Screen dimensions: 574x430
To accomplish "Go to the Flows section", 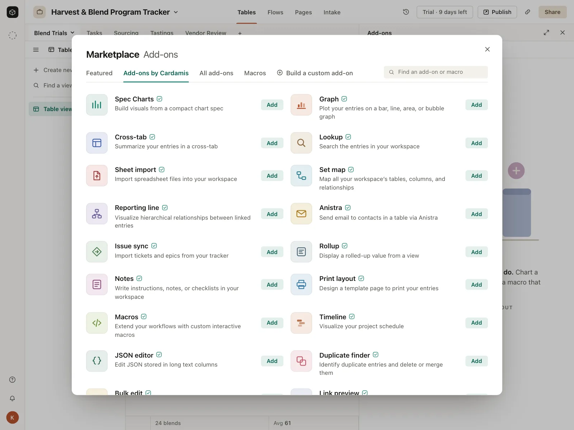I will pos(276,12).
